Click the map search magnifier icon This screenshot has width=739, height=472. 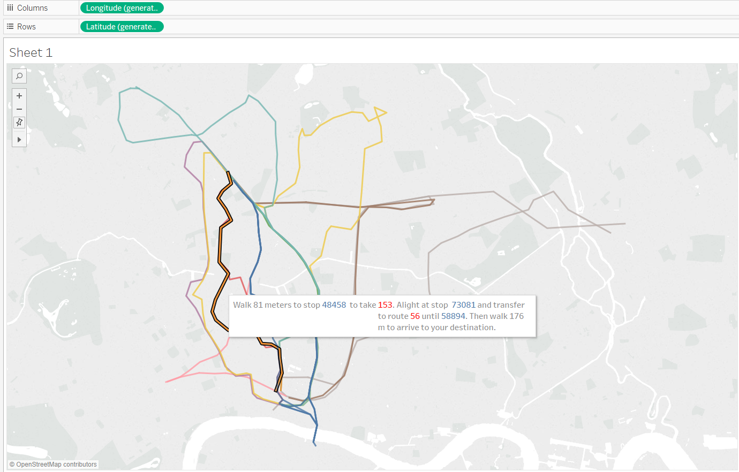click(x=19, y=76)
